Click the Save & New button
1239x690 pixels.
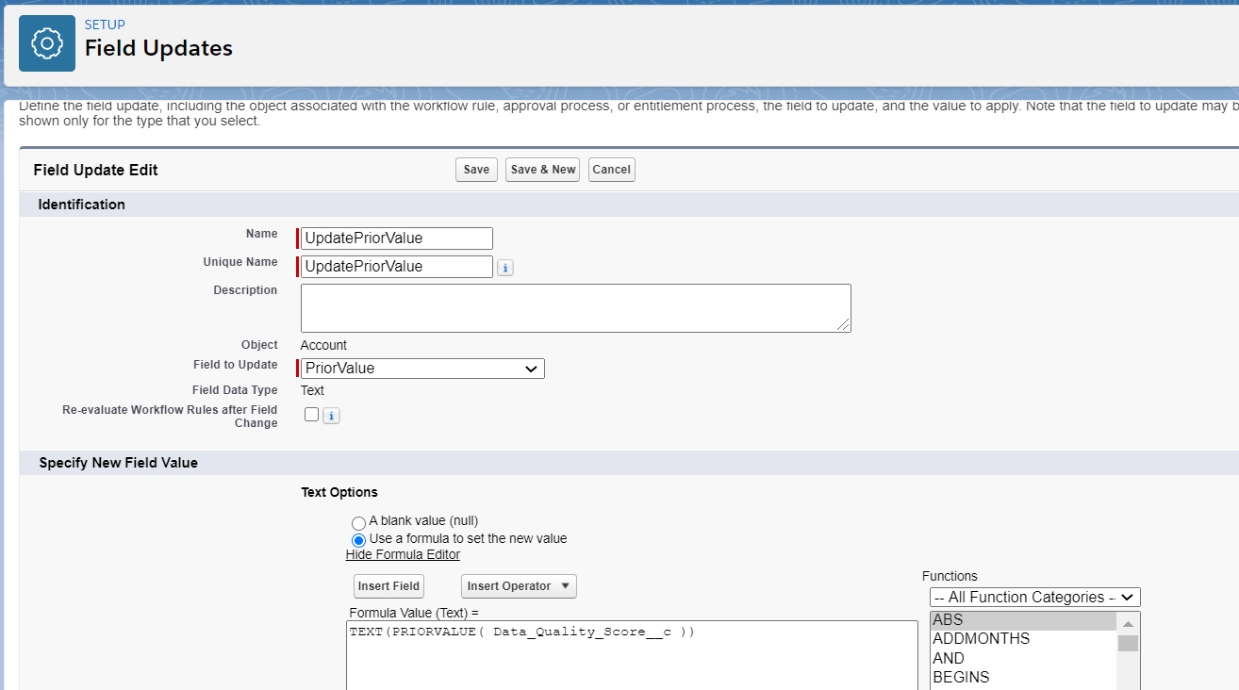point(541,170)
